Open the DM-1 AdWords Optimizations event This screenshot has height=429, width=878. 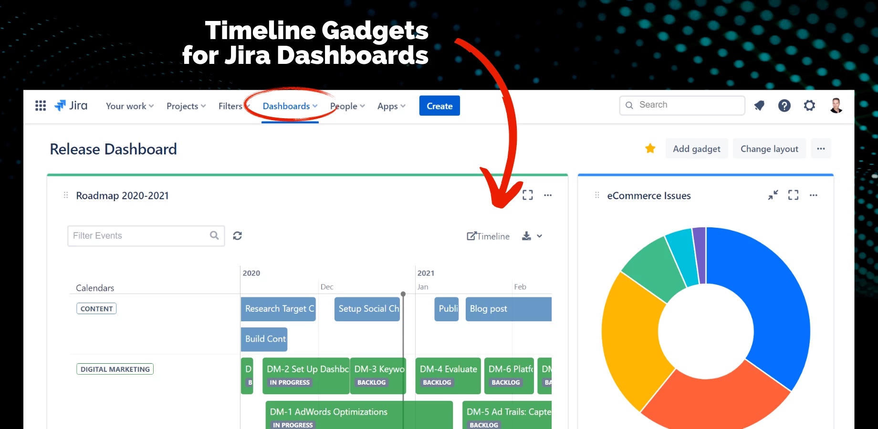click(359, 415)
